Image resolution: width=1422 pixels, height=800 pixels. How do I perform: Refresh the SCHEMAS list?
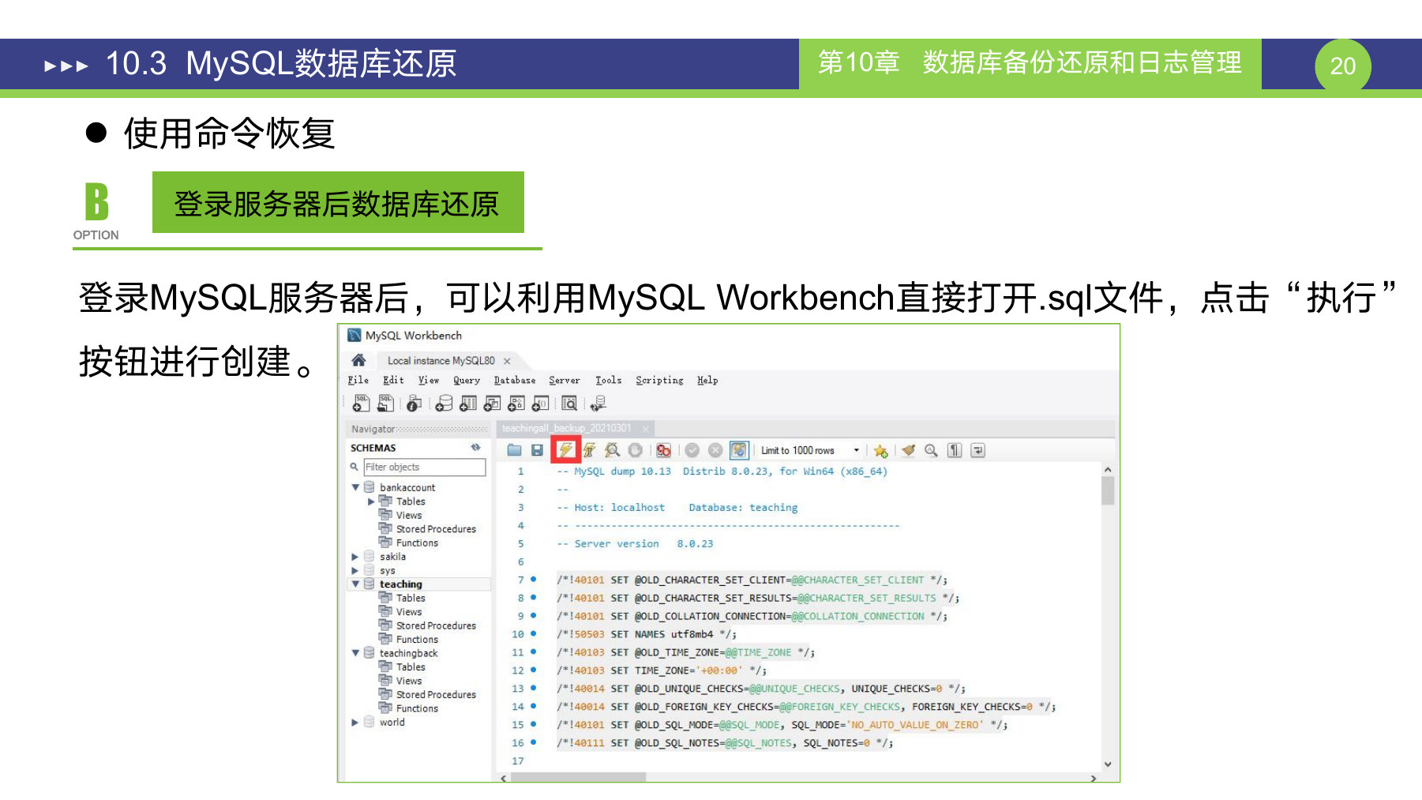click(475, 448)
